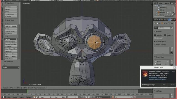
Task: Open the outliner Search menu
Action: pyautogui.click(x=166, y=3)
